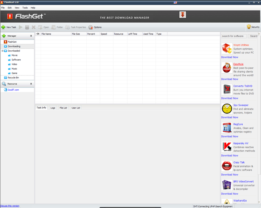This screenshot has width=261, height=208.
Task: Click the DHT connecting status text
Action: pos(201,206)
